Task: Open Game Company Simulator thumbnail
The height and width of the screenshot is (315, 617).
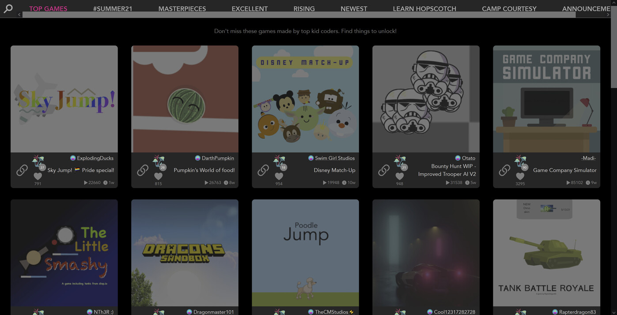Action: (546, 99)
